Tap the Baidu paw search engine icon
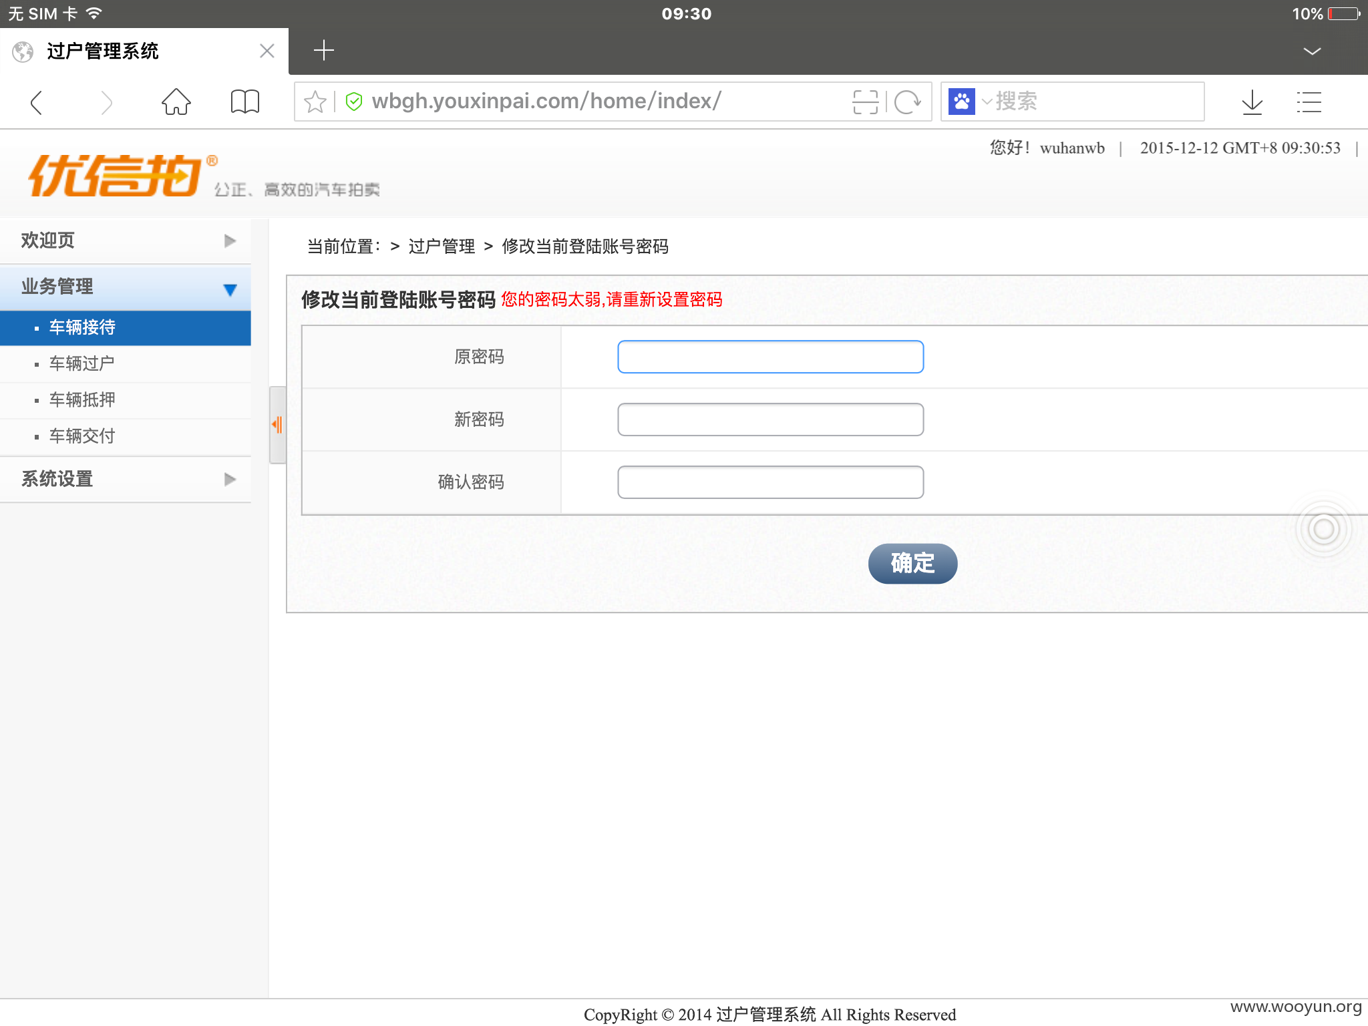The image size is (1368, 1026). [x=962, y=102]
